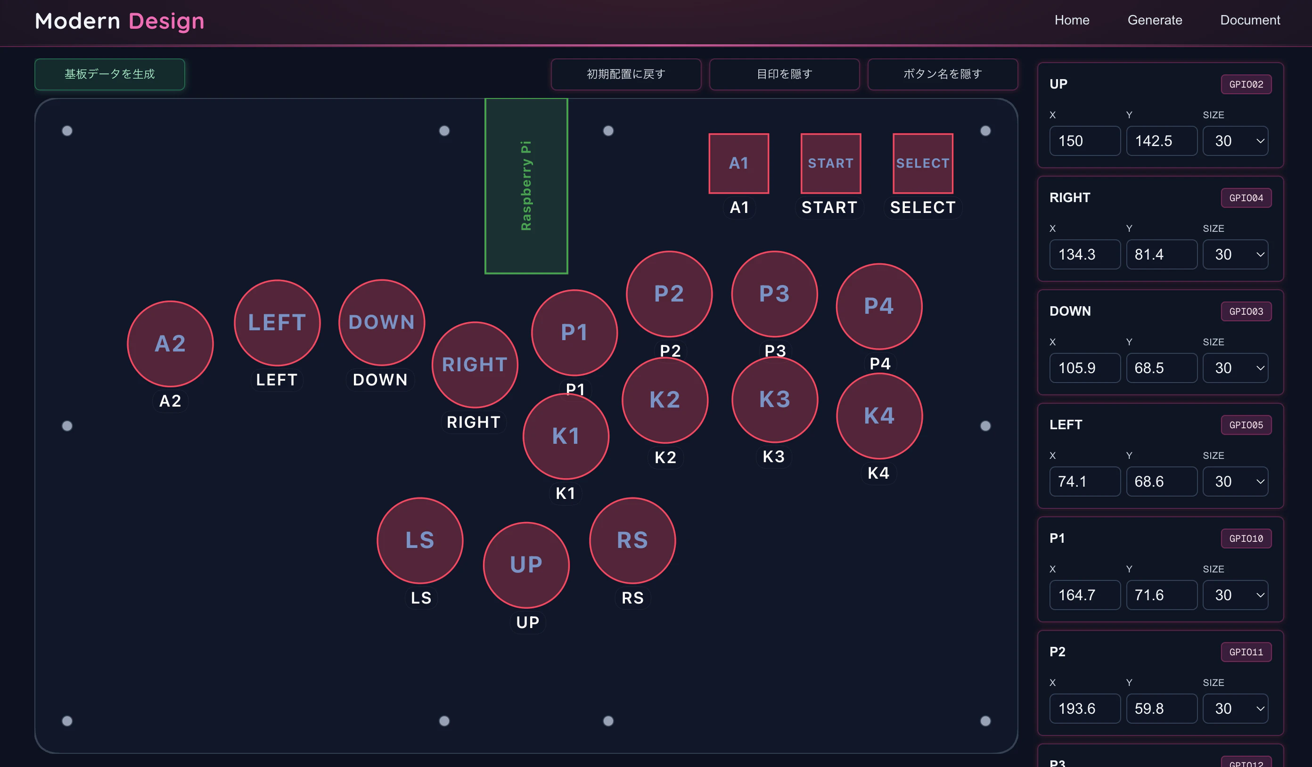
Task: Select the START square button
Action: click(830, 163)
